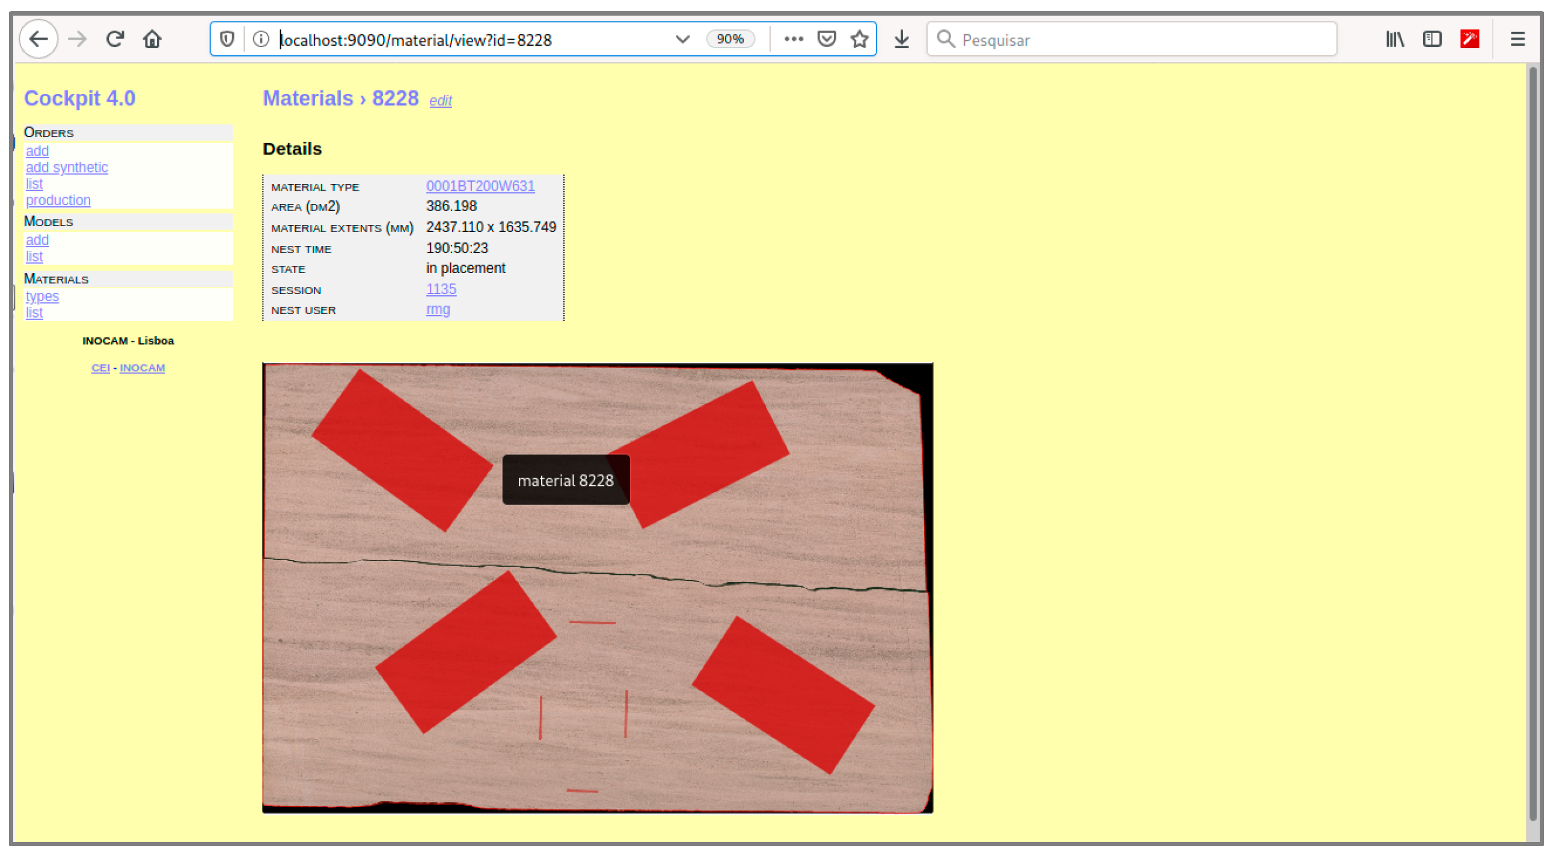Show site information icon in address bar

tap(261, 39)
